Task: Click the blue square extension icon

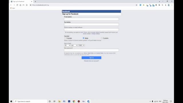Action: pos(140,5)
